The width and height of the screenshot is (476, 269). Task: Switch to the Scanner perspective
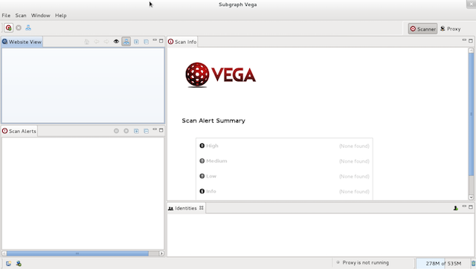[422, 29]
